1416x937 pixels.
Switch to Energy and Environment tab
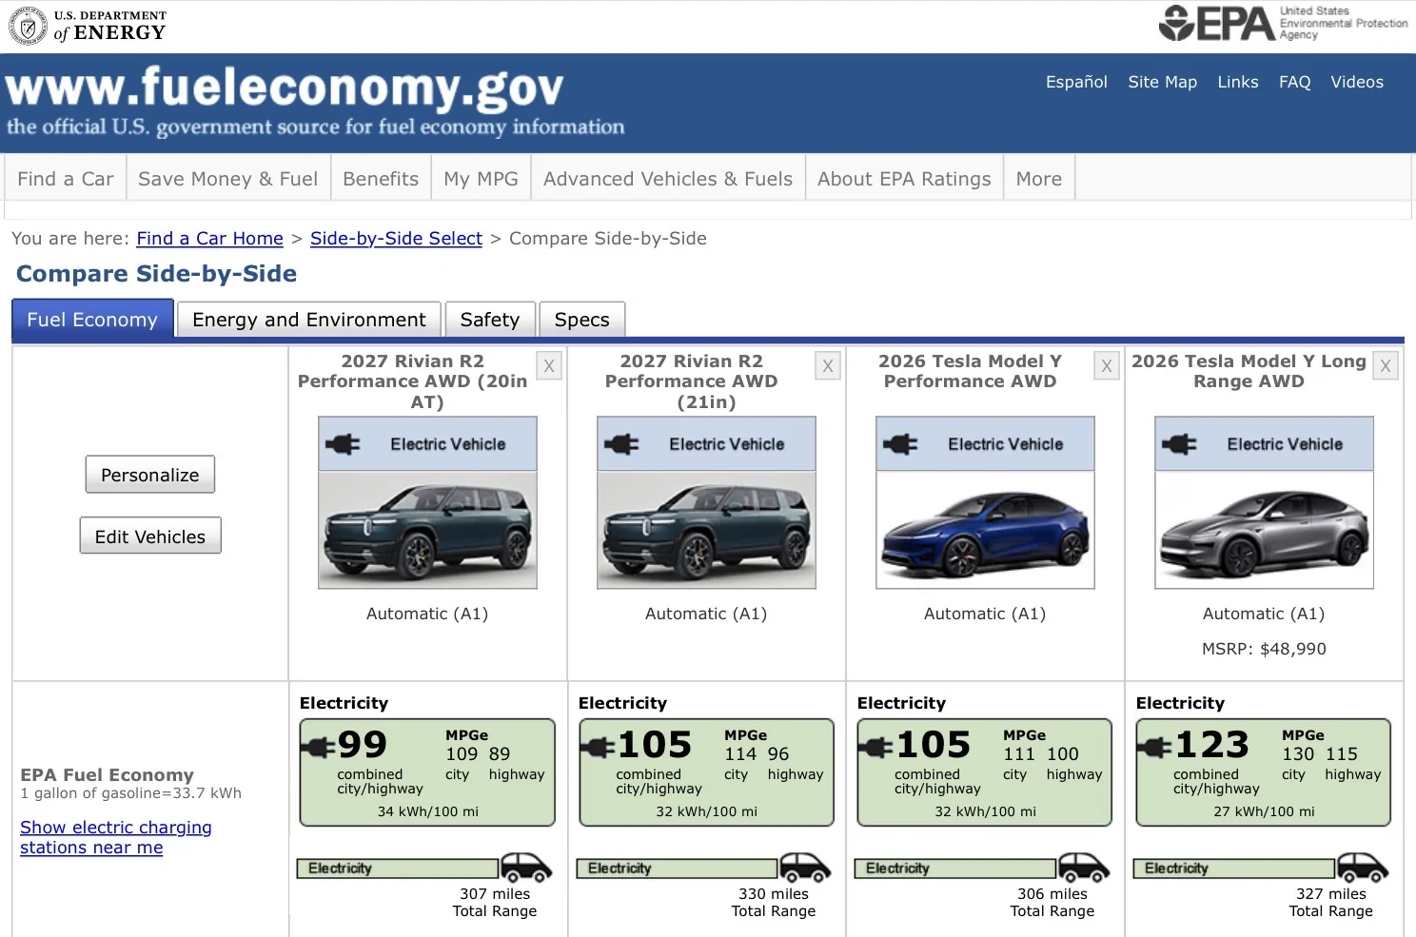pyautogui.click(x=309, y=320)
